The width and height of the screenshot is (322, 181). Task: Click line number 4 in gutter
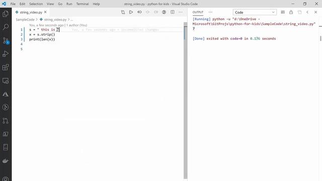21,44
